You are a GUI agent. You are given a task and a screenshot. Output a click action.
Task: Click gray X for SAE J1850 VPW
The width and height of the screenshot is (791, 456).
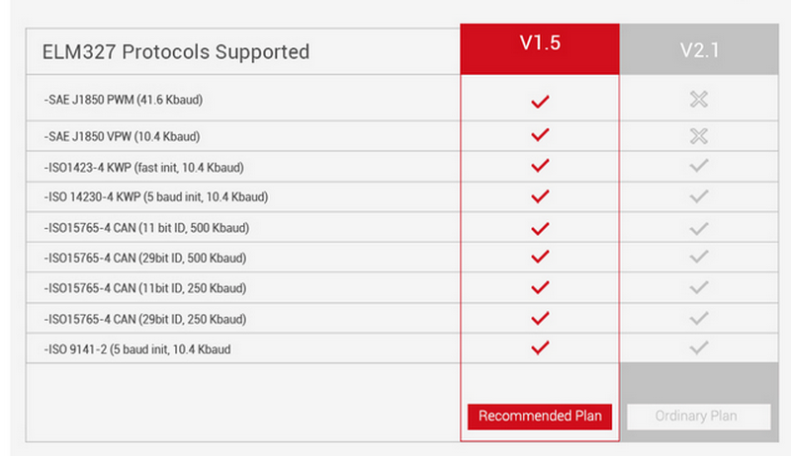pos(699,135)
